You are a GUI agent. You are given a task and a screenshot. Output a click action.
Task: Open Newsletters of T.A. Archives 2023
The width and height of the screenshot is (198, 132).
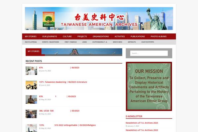click(x=142, y=123)
